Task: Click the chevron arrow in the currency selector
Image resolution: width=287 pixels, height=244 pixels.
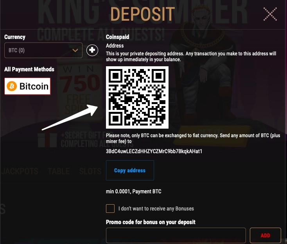Action: click(75, 50)
